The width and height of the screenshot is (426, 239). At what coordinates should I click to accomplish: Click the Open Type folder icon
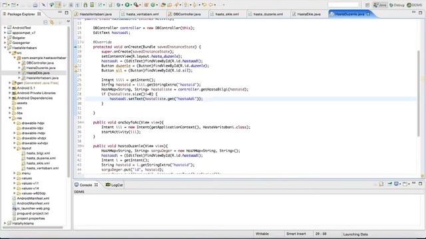point(163,5)
